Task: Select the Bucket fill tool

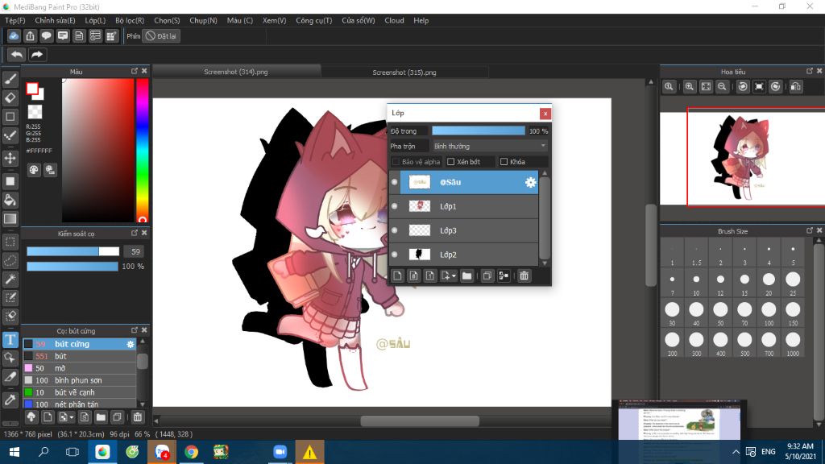Action: coord(10,200)
